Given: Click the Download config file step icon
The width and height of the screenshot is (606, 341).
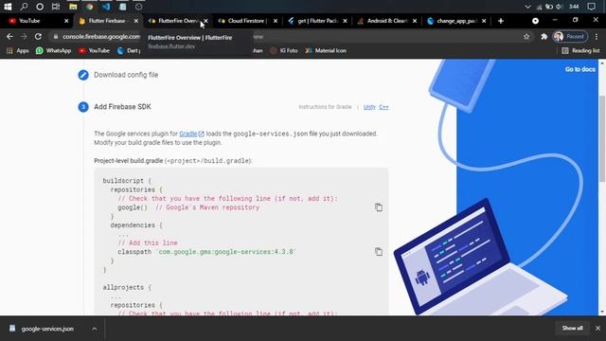Looking at the screenshot, I should click(x=83, y=75).
